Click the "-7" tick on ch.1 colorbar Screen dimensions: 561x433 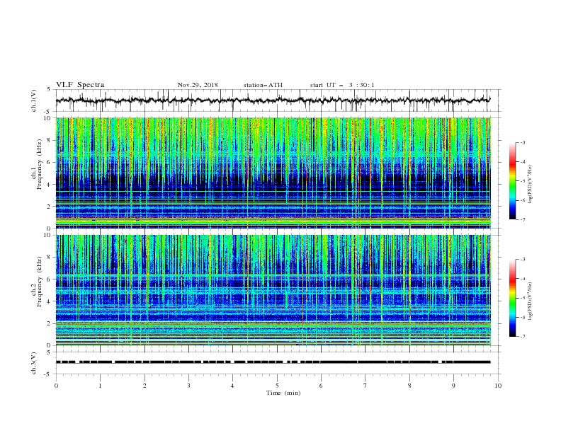[x=522, y=219]
